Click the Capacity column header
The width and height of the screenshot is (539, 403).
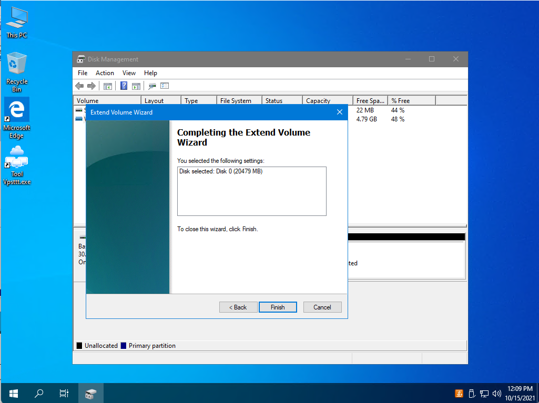[328, 101]
